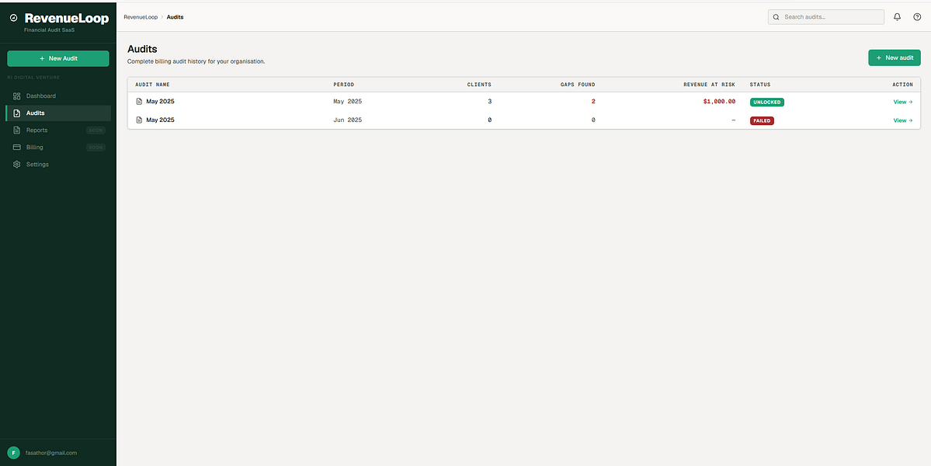Click the file icon of the unlocked audit row

(140, 102)
